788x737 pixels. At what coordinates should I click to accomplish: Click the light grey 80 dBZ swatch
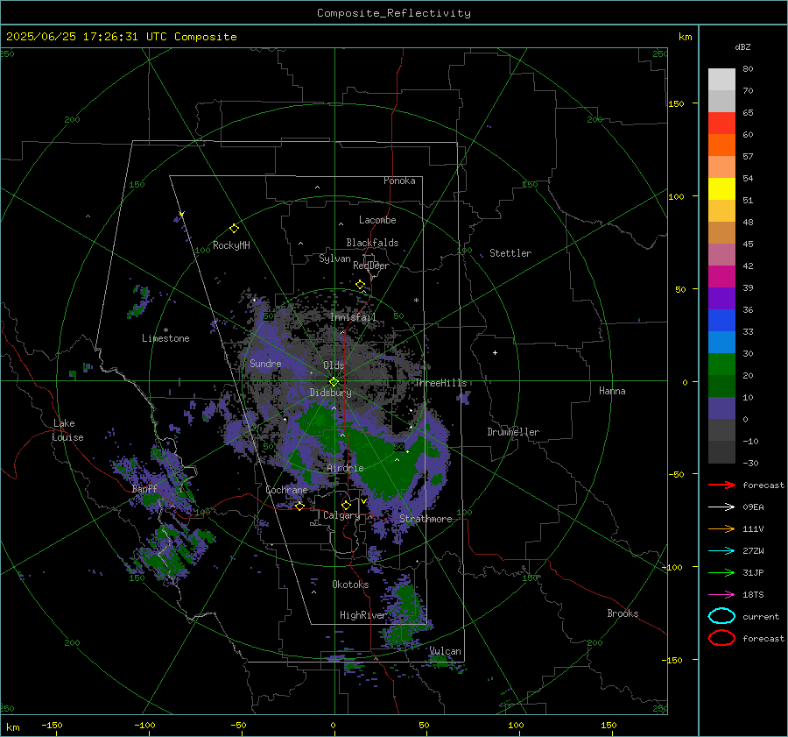(x=721, y=80)
